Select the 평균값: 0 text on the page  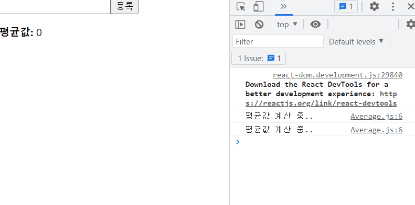(x=20, y=32)
